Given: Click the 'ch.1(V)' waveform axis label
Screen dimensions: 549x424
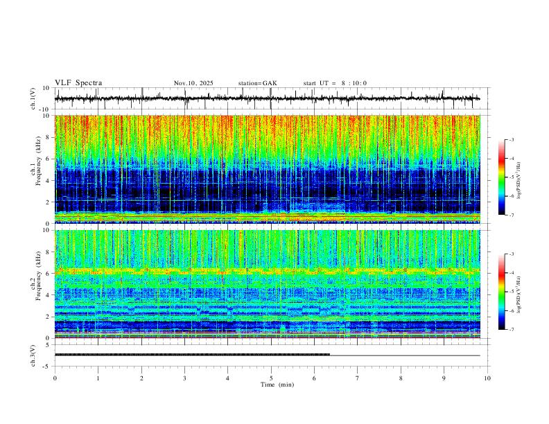Looking at the screenshot, I should (x=33, y=98).
